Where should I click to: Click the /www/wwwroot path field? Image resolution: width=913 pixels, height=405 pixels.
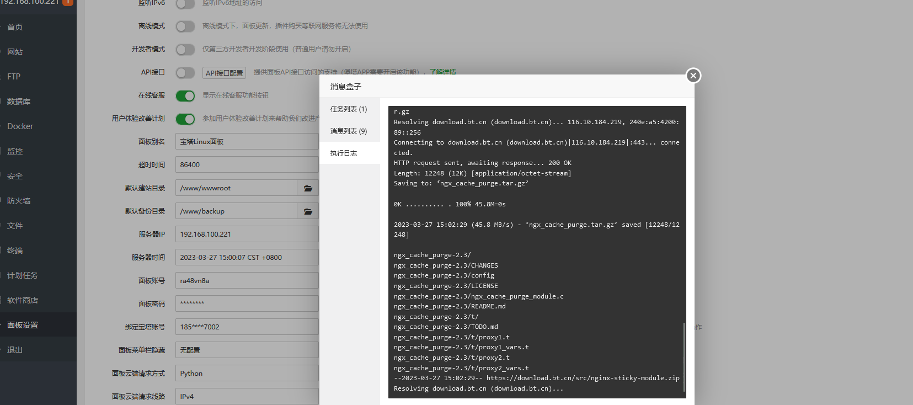pyautogui.click(x=236, y=188)
